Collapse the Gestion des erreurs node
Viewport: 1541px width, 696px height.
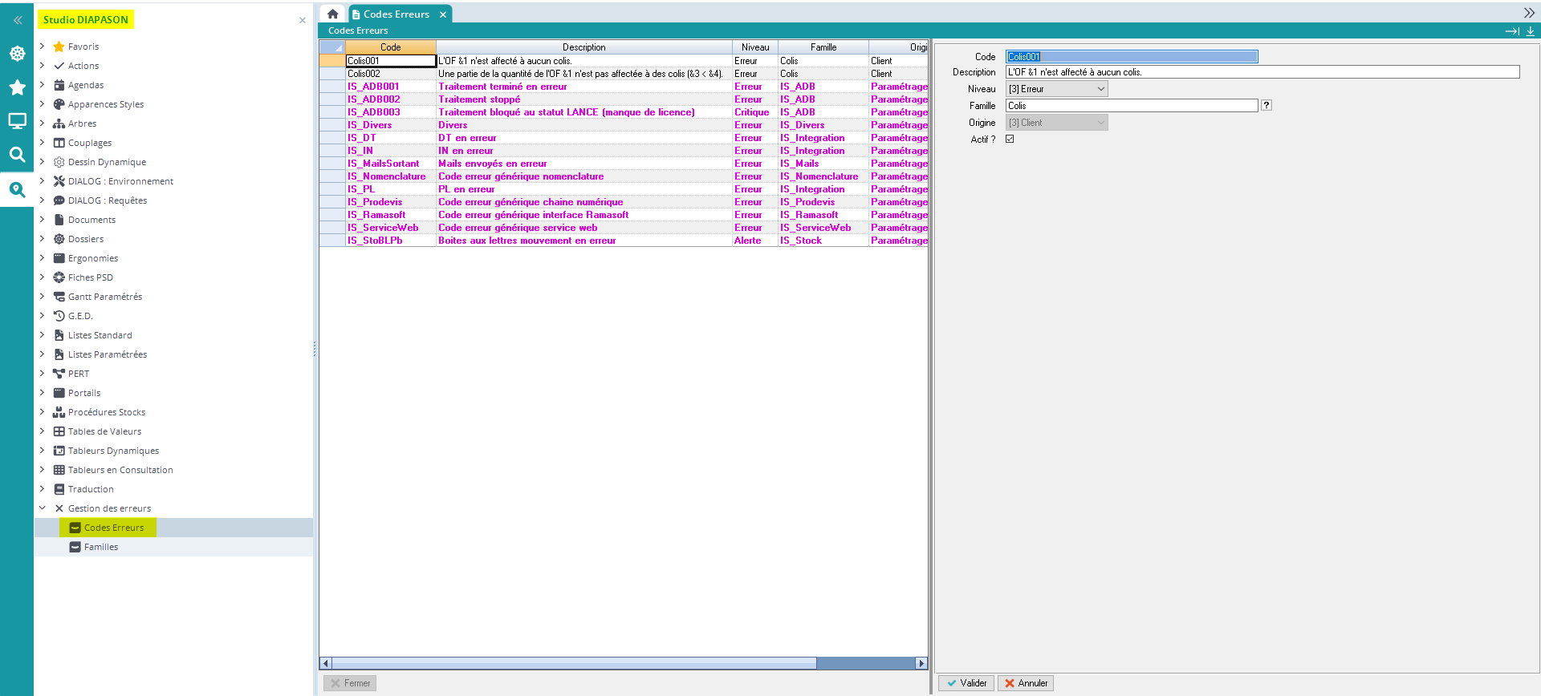coord(43,508)
